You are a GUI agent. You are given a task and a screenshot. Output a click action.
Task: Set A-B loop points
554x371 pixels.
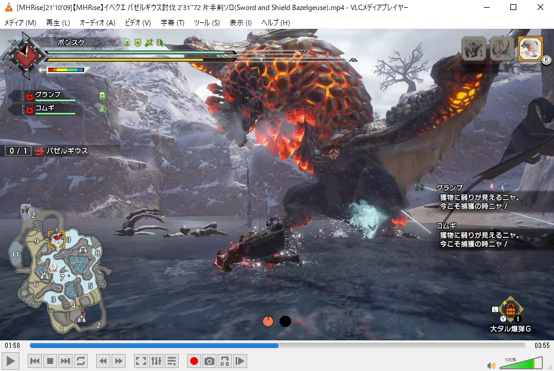point(225,361)
